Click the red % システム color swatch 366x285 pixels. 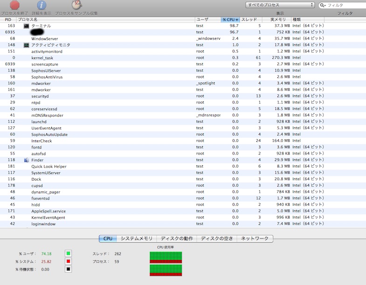(x=68, y=261)
